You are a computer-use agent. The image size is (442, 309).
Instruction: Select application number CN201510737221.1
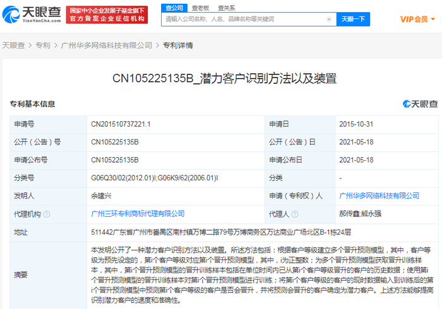pos(121,124)
